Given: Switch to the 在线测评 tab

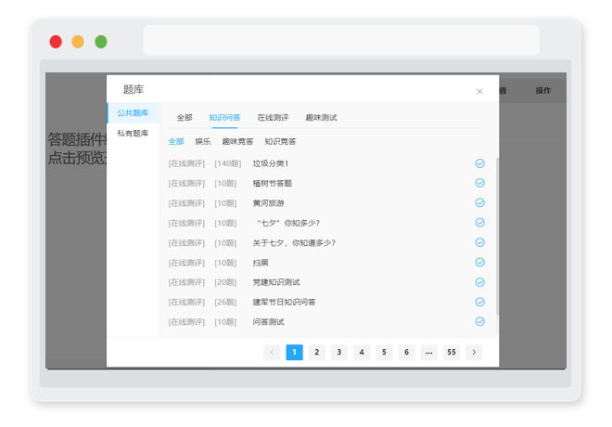Looking at the screenshot, I should pyautogui.click(x=273, y=118).
